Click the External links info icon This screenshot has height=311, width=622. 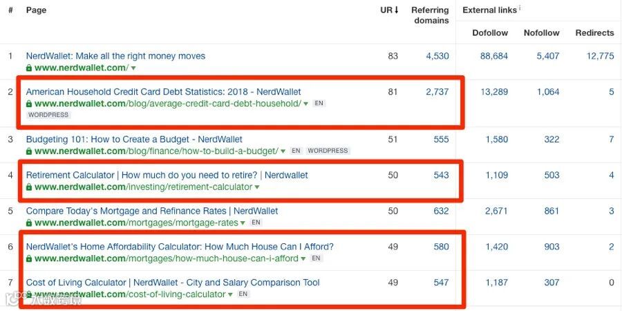520,8
